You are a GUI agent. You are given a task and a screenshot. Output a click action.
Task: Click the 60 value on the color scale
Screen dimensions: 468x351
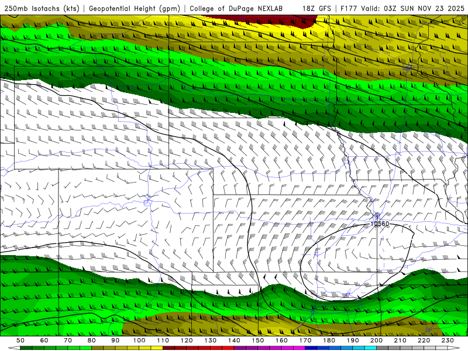(x=44, y=340)
